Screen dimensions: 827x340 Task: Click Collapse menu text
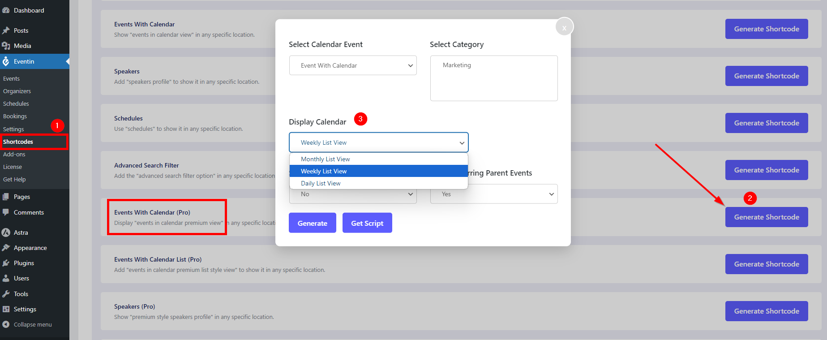(33, 324)
